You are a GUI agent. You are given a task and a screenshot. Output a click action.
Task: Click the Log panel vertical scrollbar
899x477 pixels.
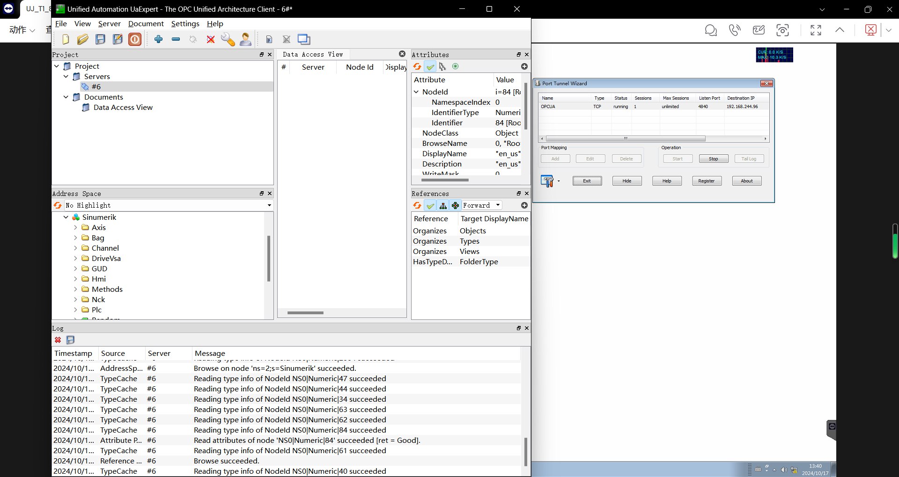tap(526, 452)
